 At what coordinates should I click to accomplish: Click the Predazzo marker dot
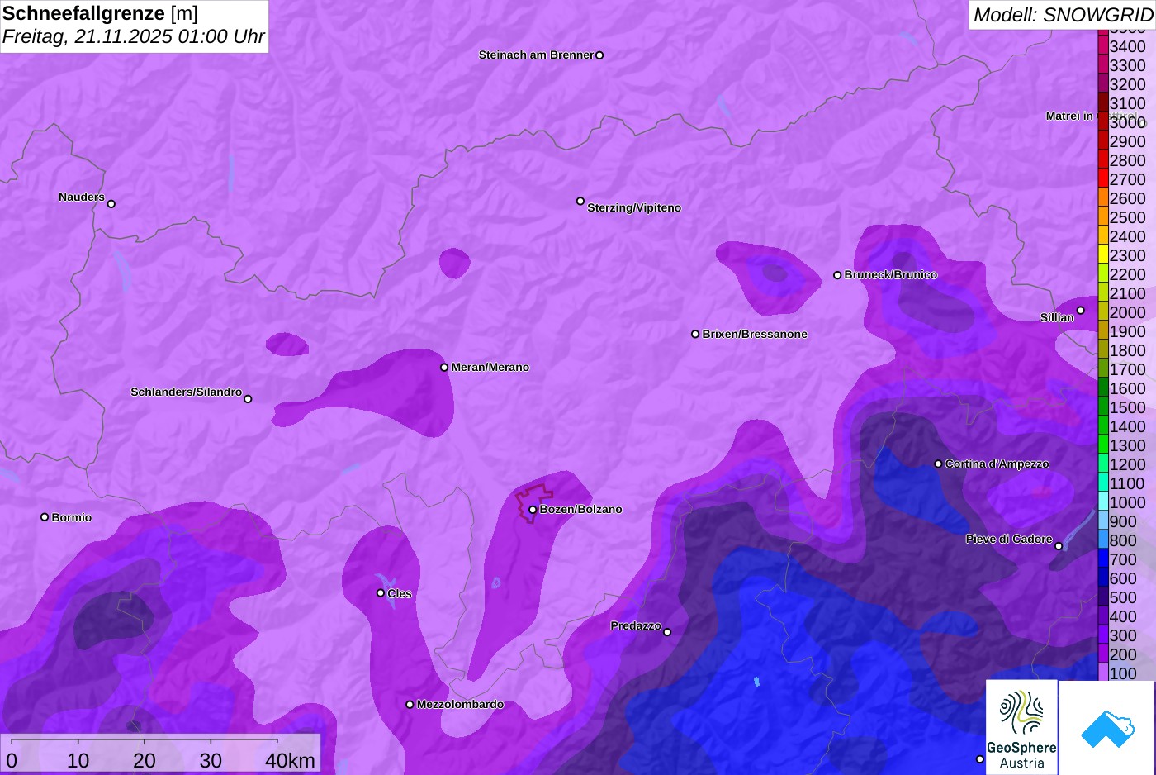coord(667,632)
